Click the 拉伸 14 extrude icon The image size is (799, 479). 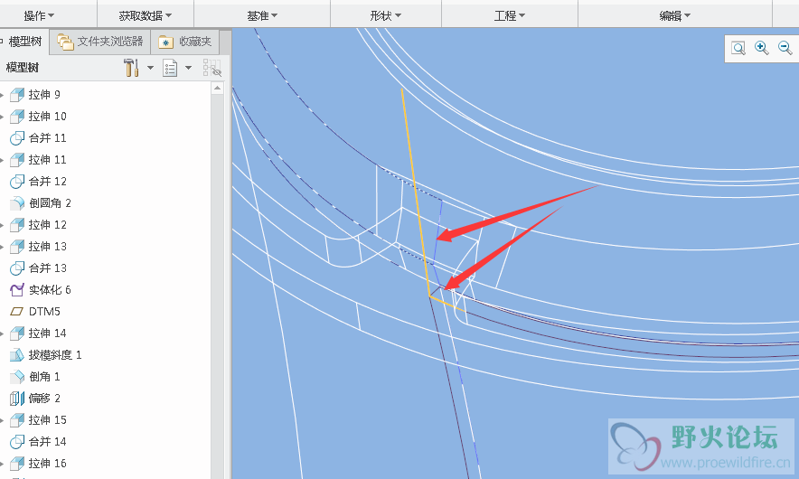(x=17, y=333)
